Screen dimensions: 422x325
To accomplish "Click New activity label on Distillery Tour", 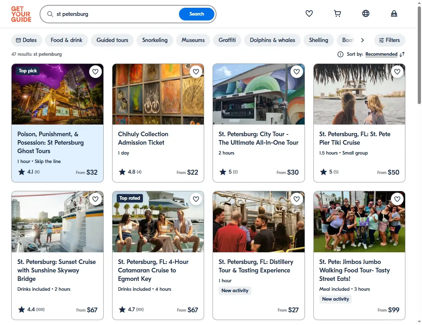I will [x=235, y=291].
